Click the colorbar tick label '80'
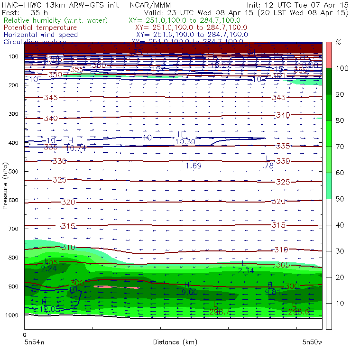Screen dimensions: 351x351 340,120
